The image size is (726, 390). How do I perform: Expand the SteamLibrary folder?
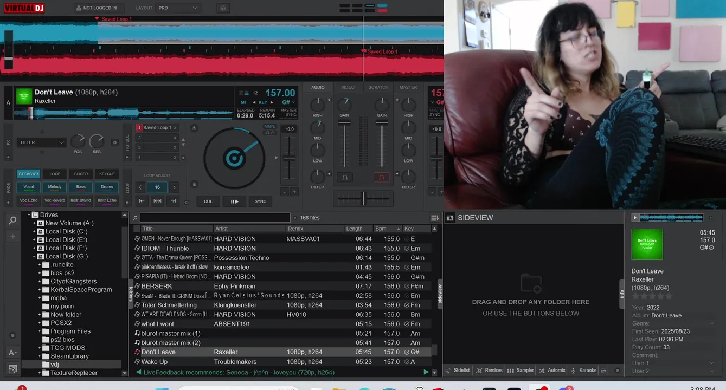(40, 356)
